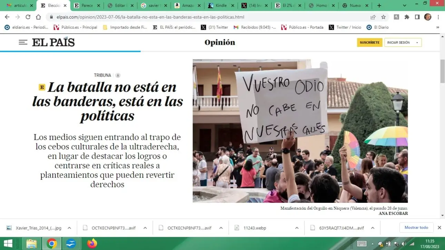
Task: Expand options for second OCTKECNPBNF73 avif download
Action: 221,228
